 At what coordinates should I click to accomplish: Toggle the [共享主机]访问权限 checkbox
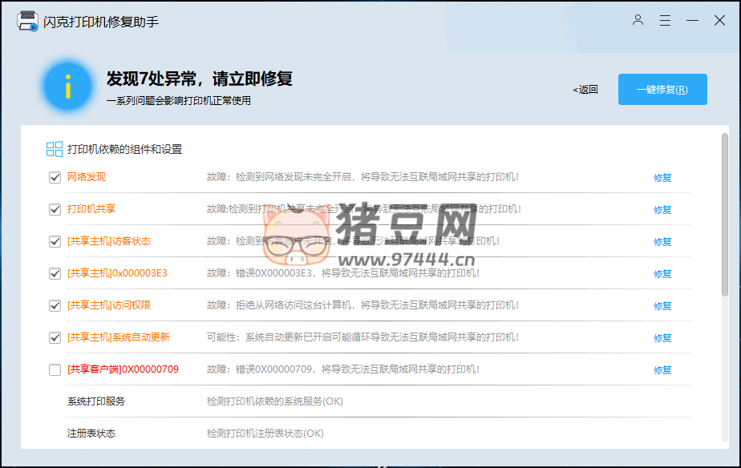click(x=55, y=306)
